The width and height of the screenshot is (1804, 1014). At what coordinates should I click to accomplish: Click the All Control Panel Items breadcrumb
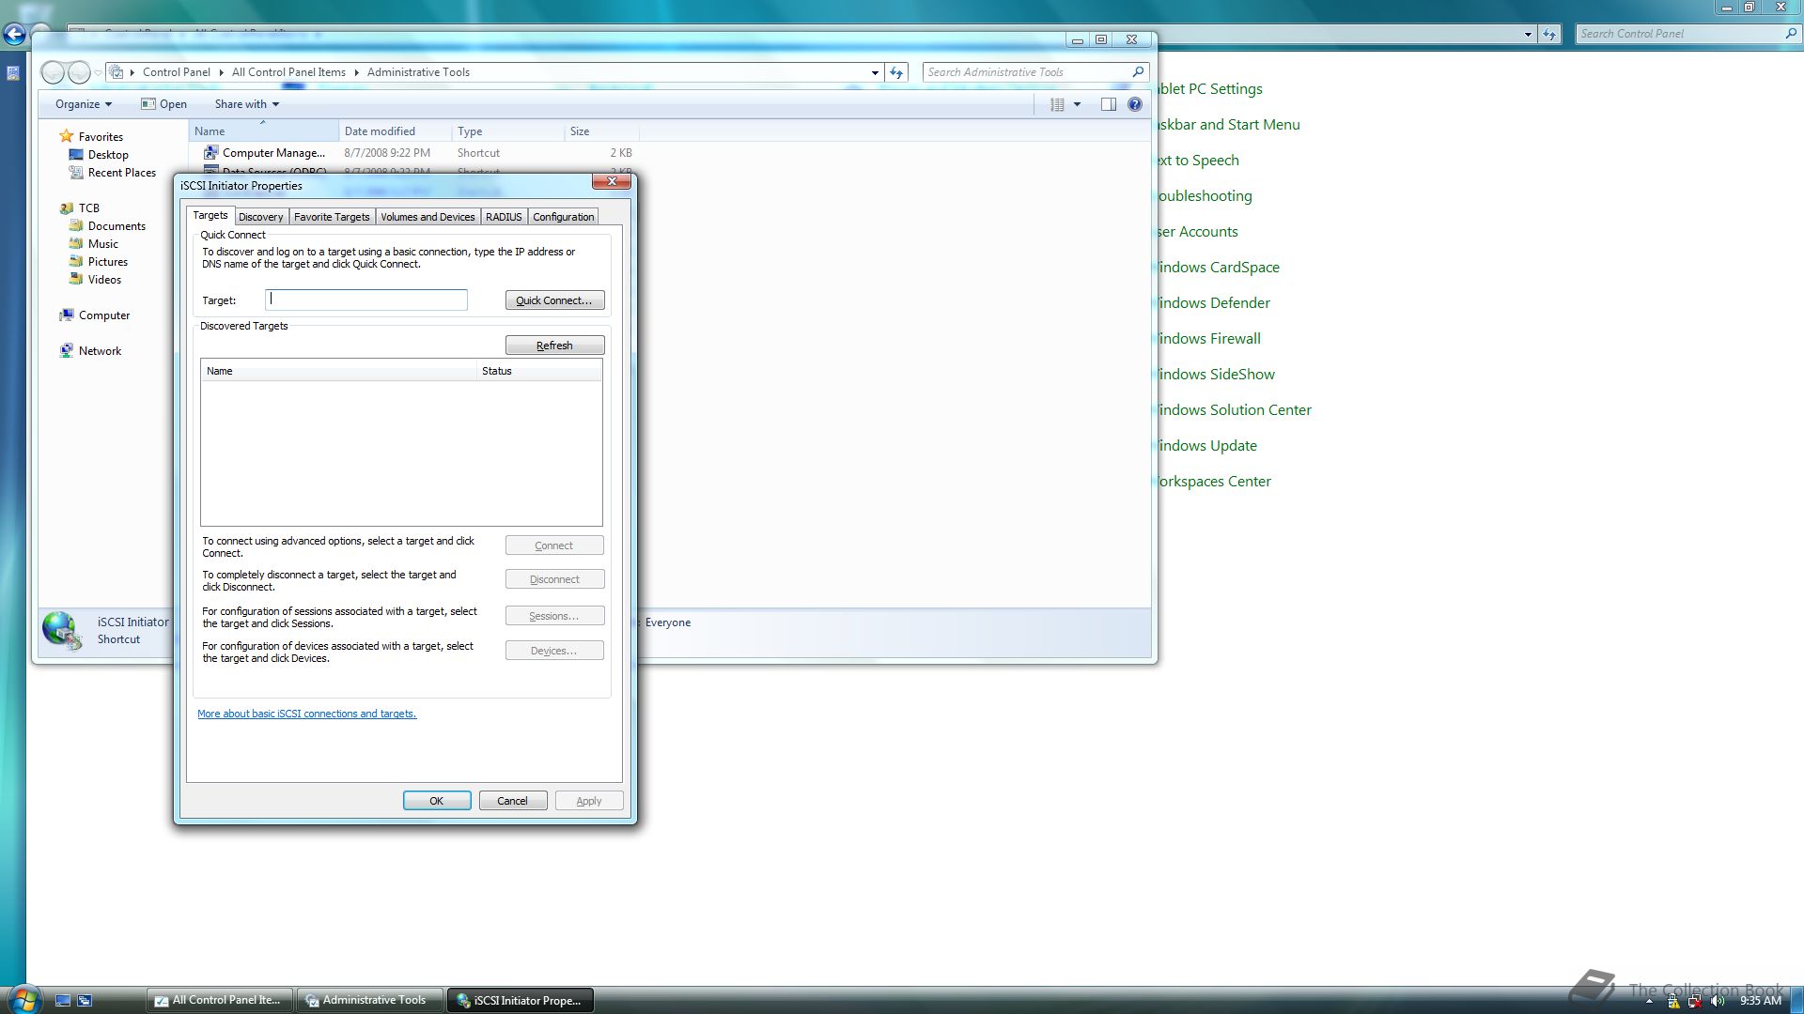(288, 72)
